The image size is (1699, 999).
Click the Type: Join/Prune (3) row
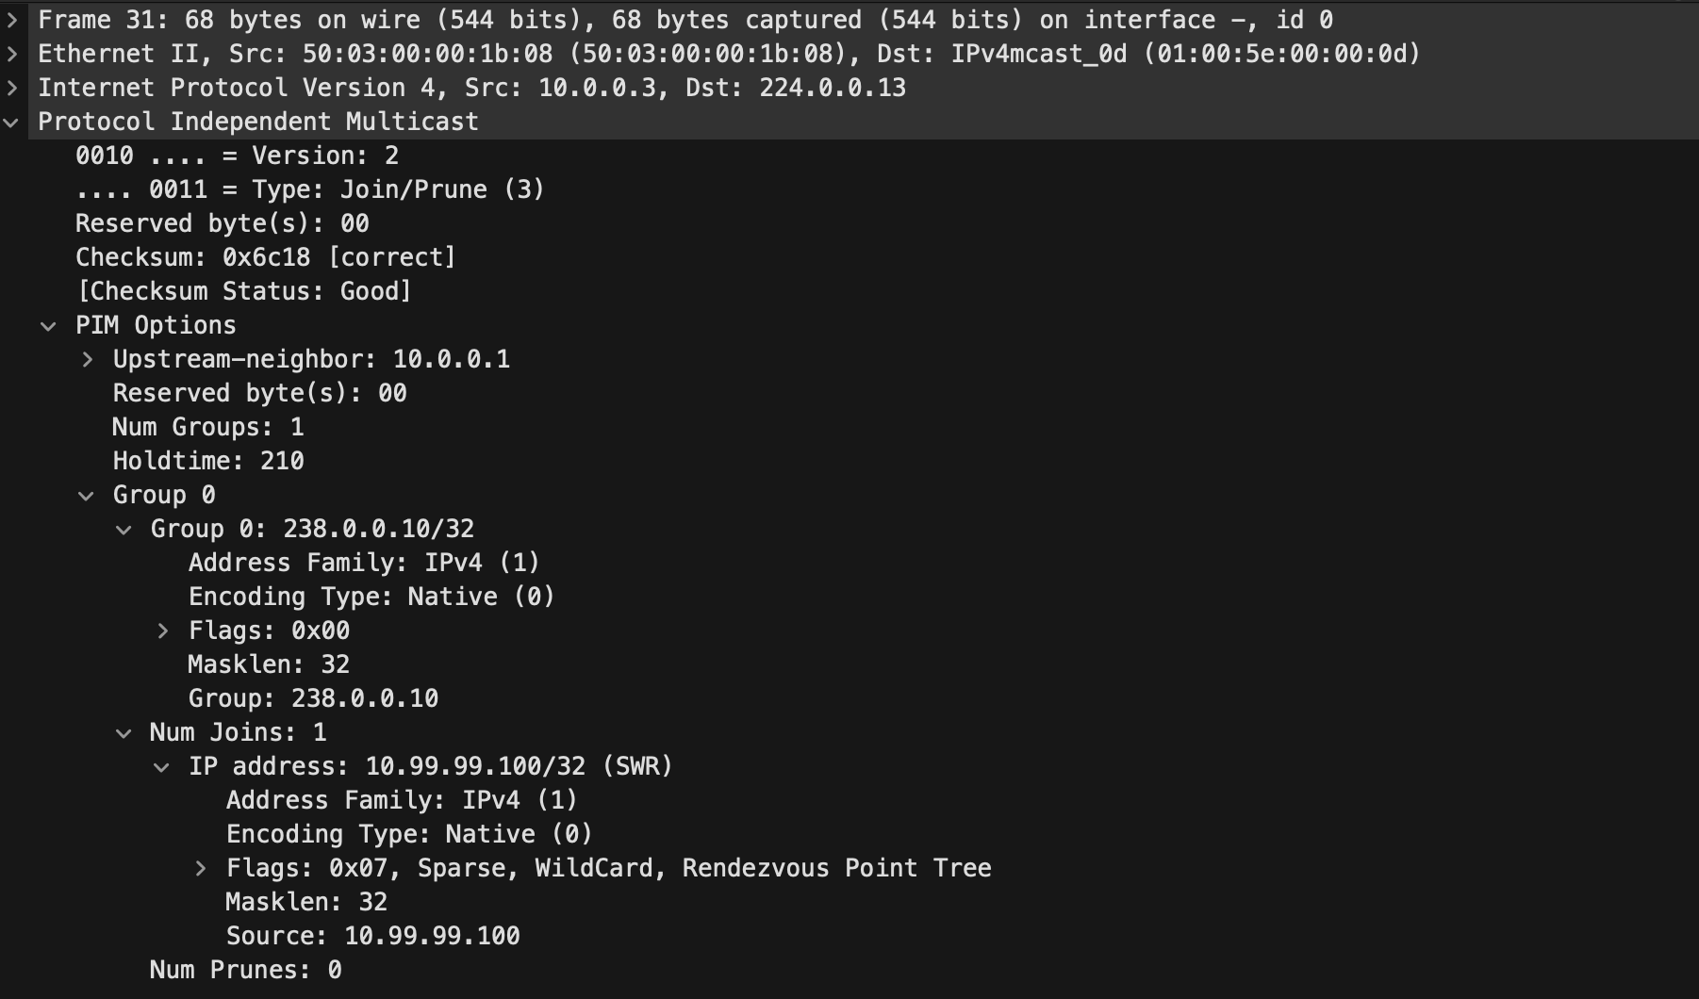[x=309, y=189]
